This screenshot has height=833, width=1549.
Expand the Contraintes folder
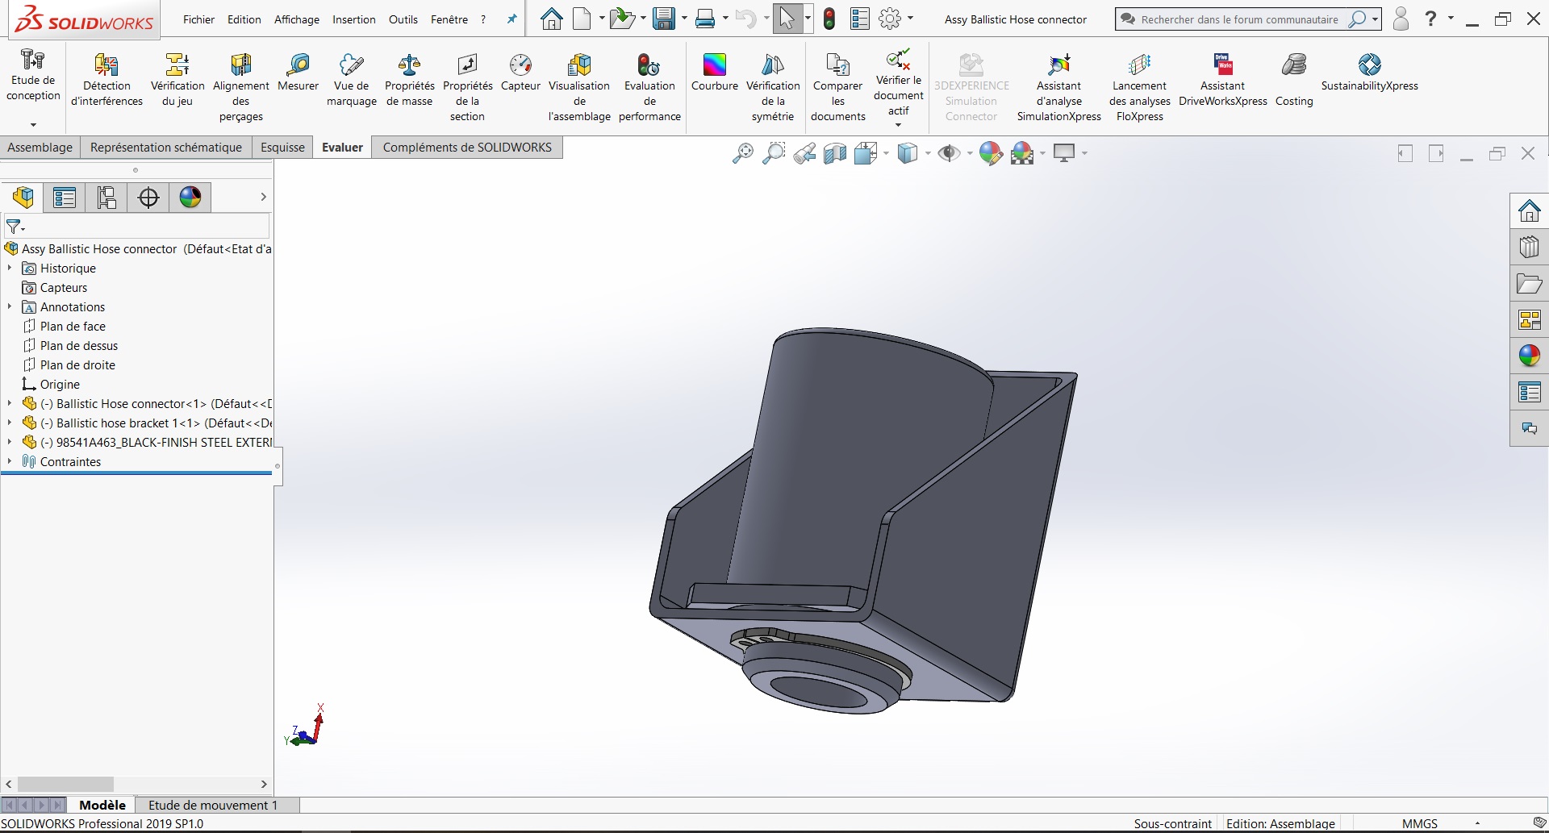pyautogui.click(x=10, y=461)
